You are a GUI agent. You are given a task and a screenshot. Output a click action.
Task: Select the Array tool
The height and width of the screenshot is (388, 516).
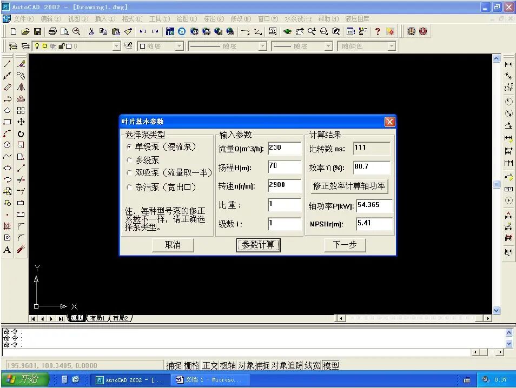click(x=21, y=110)
